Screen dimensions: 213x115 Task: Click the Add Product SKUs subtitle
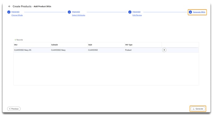point(42,6)
